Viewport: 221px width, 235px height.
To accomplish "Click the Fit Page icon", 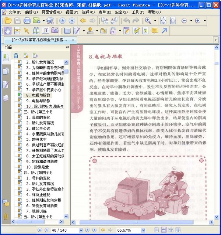I will pos(164,21).
